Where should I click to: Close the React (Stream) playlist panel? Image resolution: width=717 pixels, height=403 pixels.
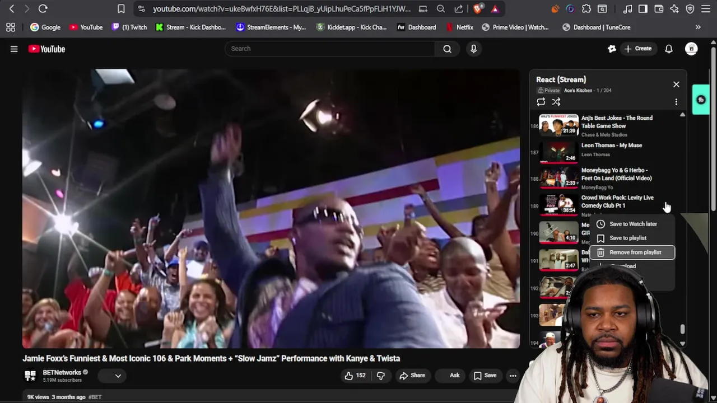pyautogui.click(x=676, y=85)
